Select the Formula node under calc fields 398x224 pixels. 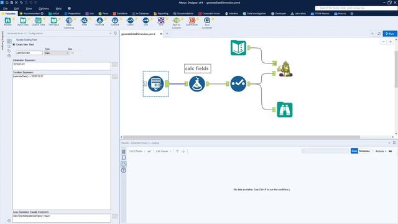click(197, 84)
